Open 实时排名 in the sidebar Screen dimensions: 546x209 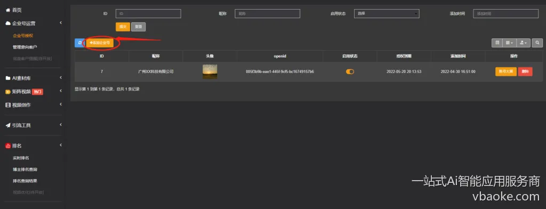[21, 158]
